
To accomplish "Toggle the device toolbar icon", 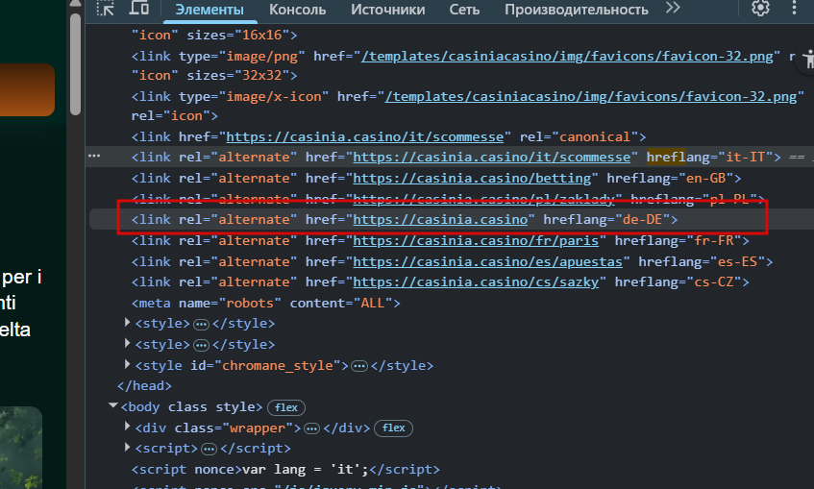I will (x=138, y=8).
